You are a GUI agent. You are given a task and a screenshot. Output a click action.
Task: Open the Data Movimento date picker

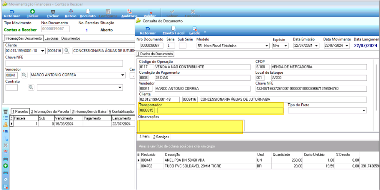347,46
